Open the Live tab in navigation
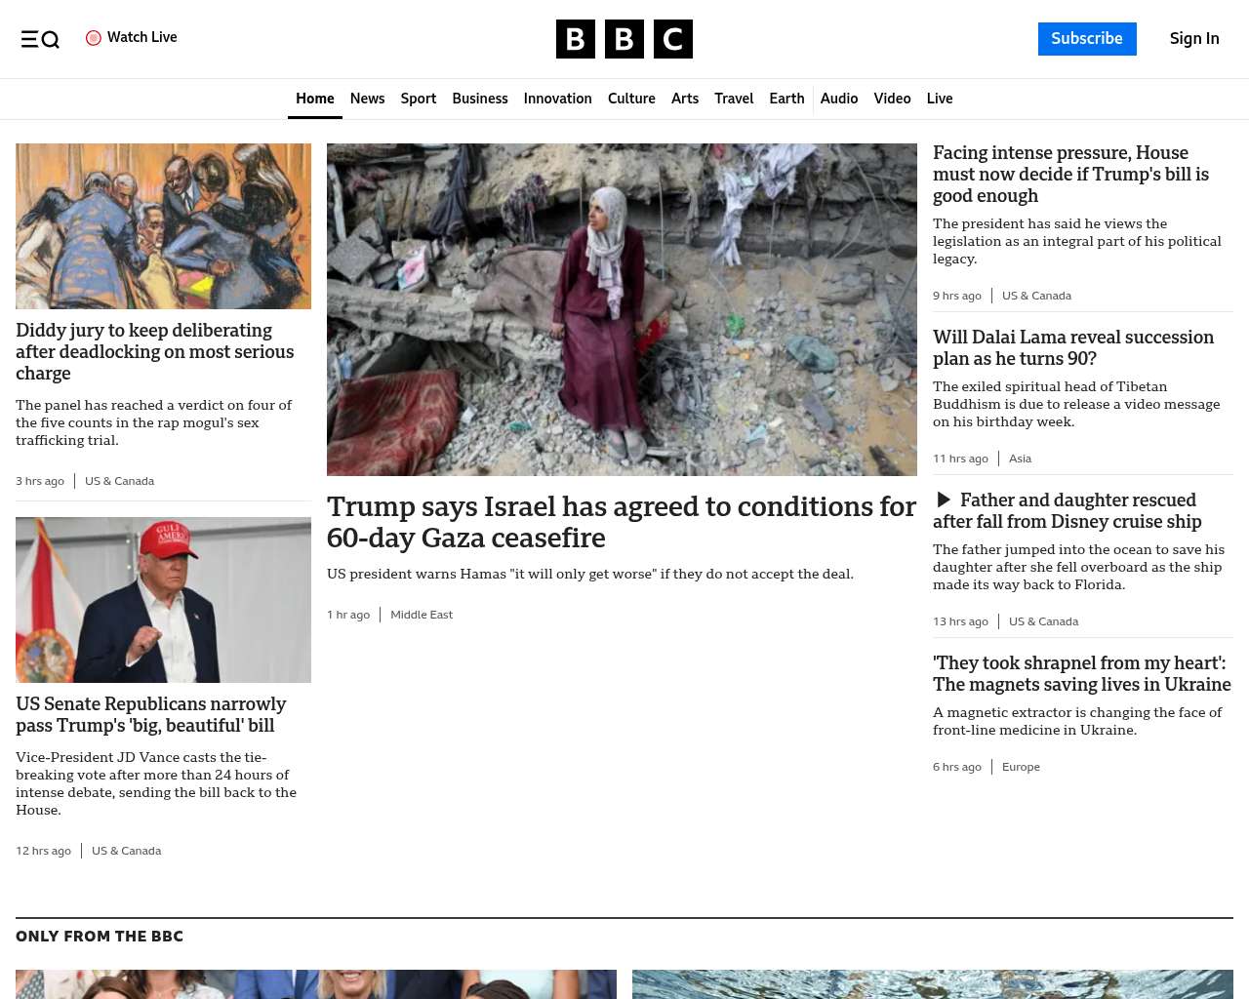Screen dimensions: 1249x999 click(x=940, y=99)
